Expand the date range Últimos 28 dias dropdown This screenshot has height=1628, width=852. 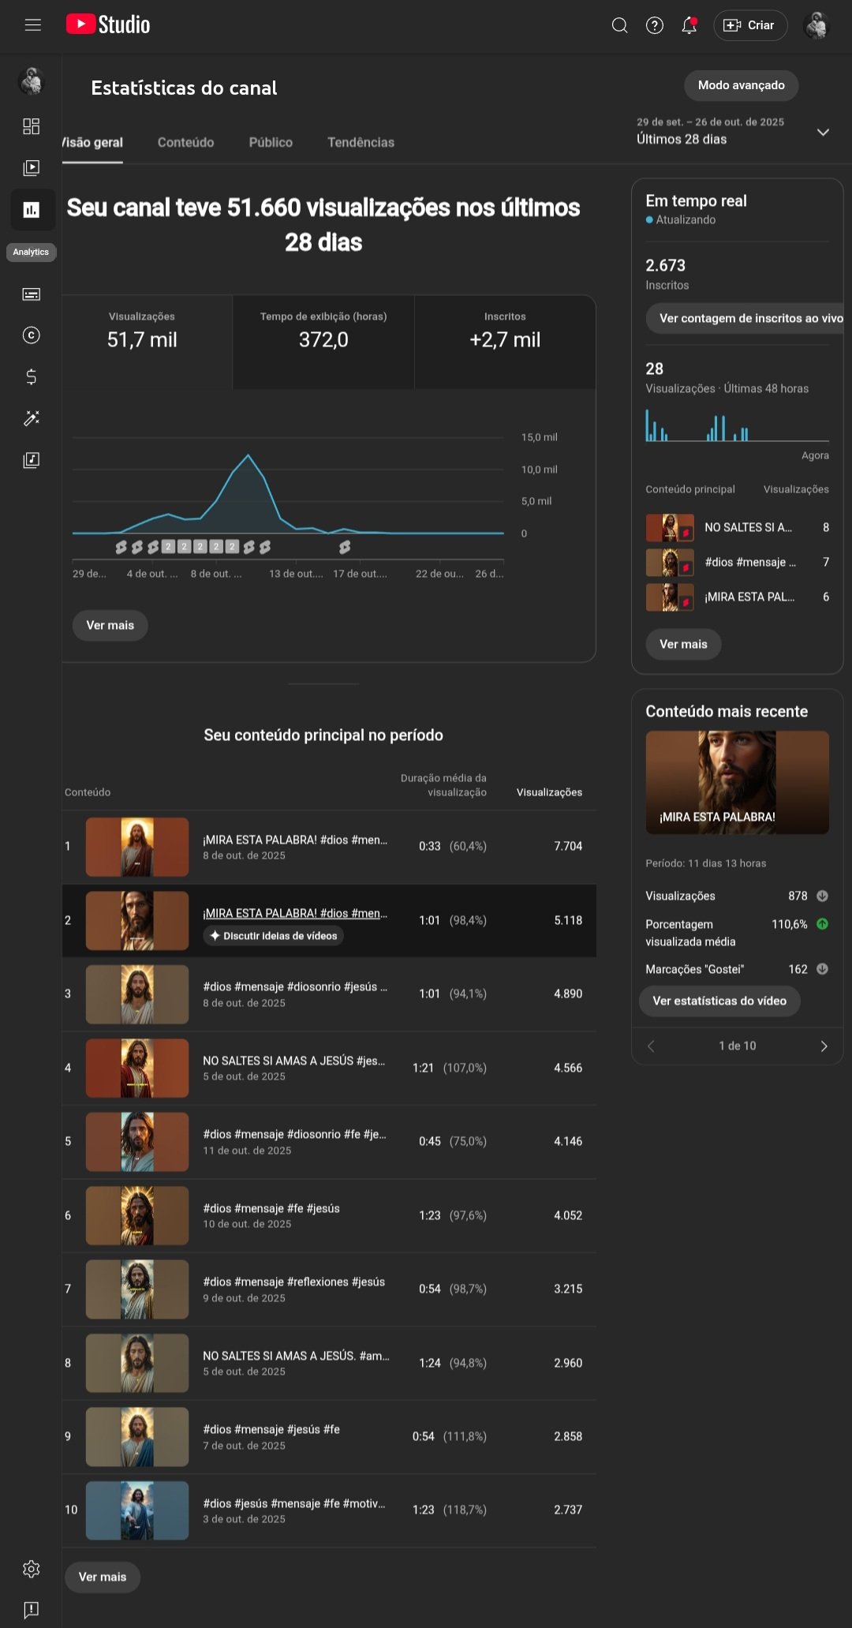click(x=823, y=132)
